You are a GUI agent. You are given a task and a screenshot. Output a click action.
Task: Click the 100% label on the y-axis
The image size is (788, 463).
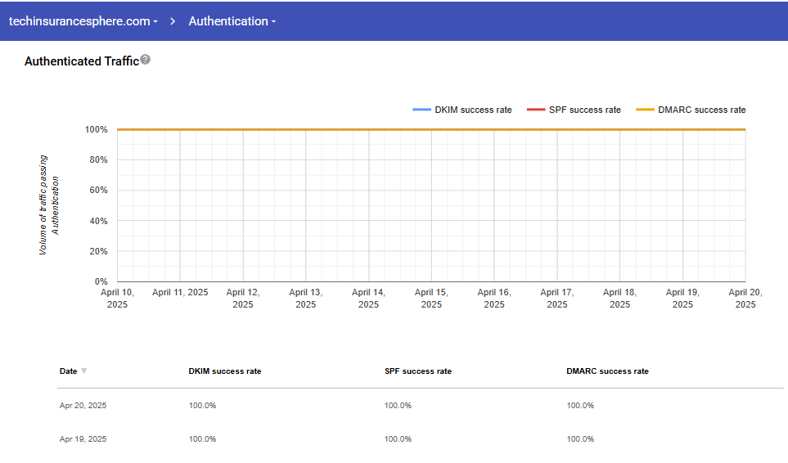[x=96, y=129]
